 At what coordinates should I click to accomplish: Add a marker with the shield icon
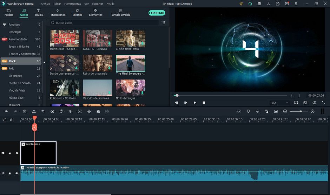click(x=248, y=111)
